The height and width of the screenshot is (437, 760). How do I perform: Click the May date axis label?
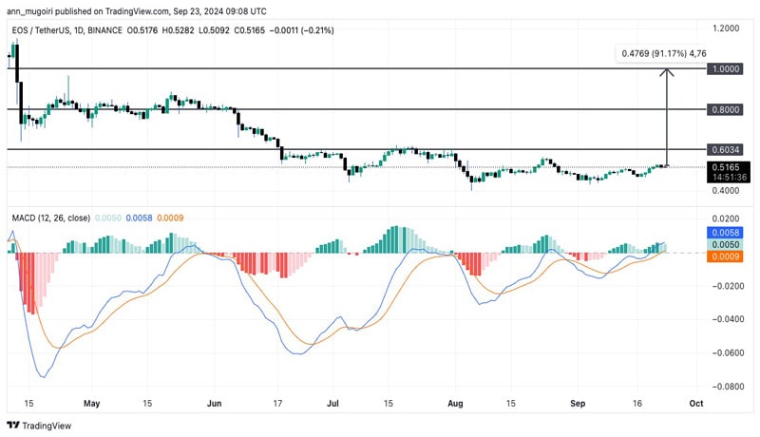91,403
